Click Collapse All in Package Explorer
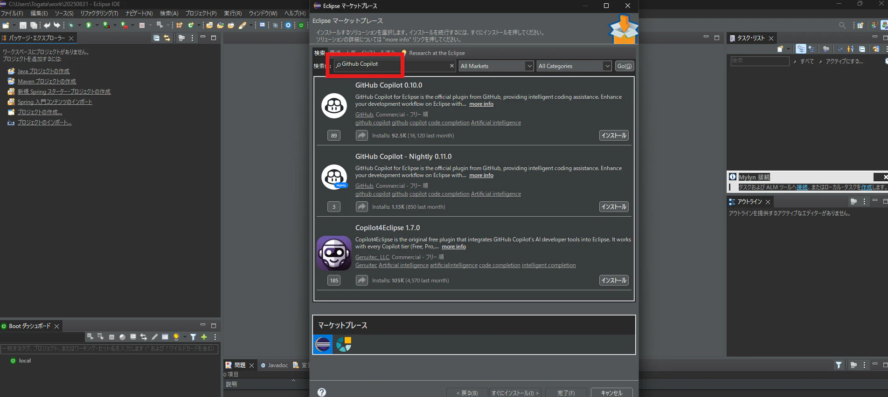Screen dimensions: 888x397 click(x=157, y=38)
